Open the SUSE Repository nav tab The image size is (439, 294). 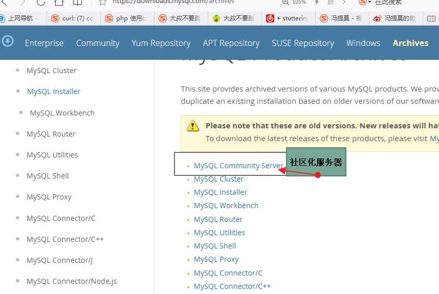coord(303,43)
